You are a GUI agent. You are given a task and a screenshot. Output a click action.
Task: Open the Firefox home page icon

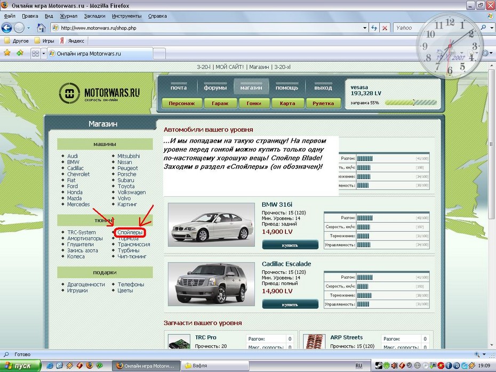(x=41, y=28)
